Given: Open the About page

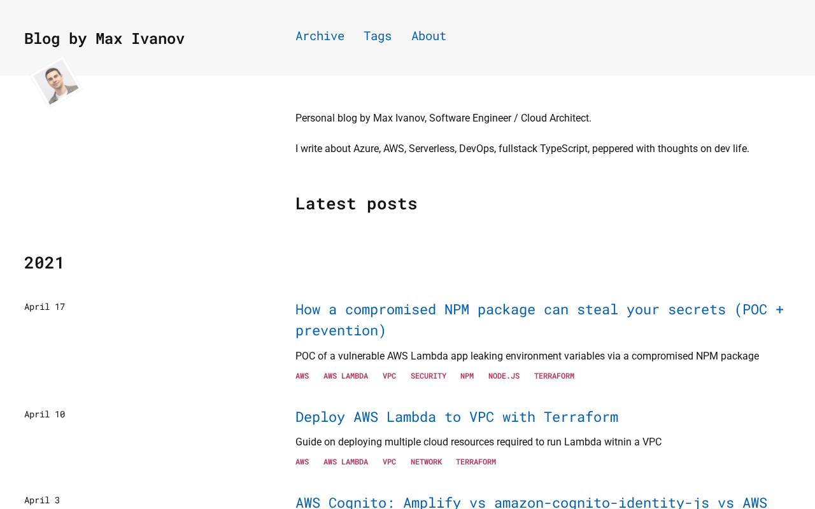Looking at the screenshot, I should [429, 36].
